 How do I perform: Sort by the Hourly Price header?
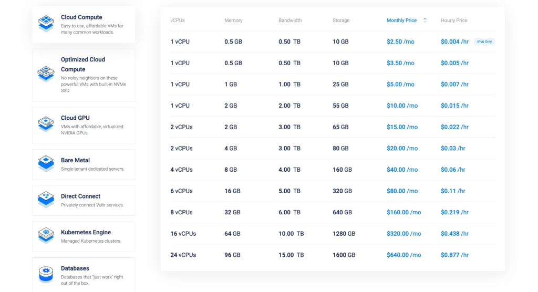tap(454, 20)
